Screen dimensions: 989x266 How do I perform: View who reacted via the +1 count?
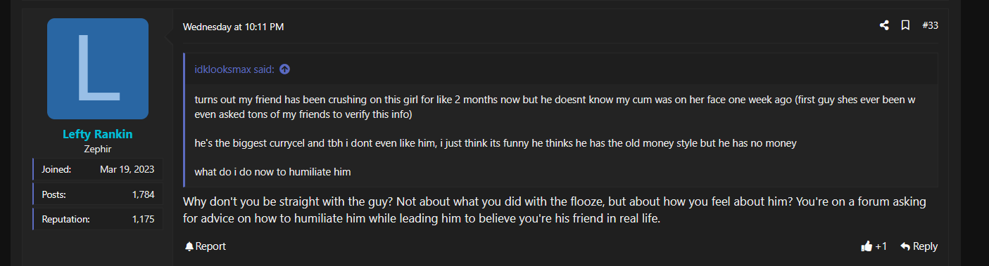coord(881,246)
